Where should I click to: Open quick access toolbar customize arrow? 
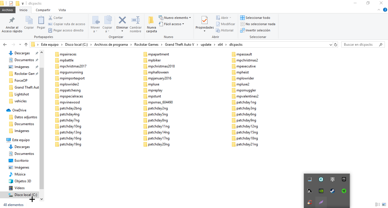coord(23,3)
